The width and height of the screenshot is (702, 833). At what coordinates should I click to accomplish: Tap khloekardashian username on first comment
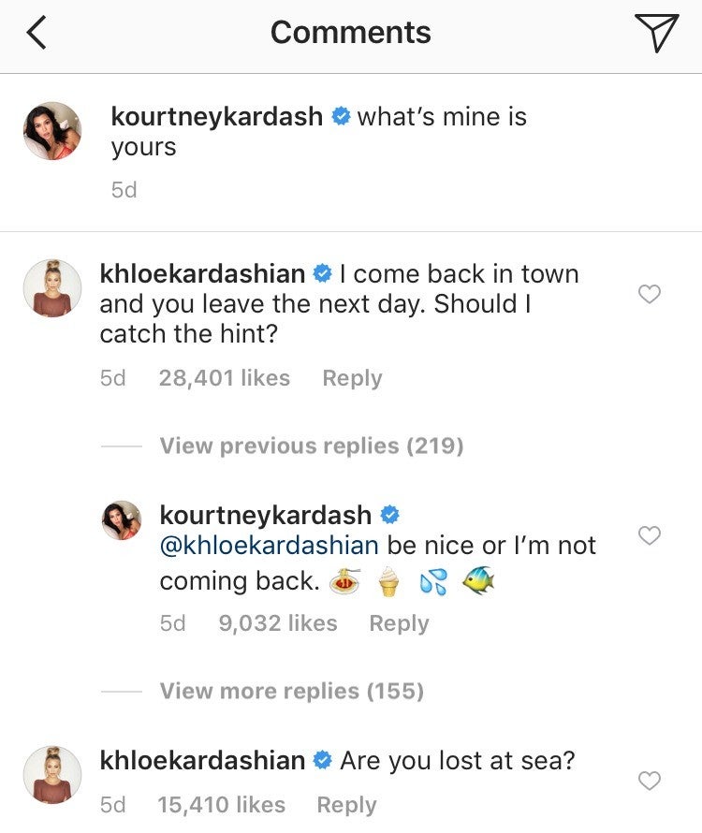pos(202,274)
